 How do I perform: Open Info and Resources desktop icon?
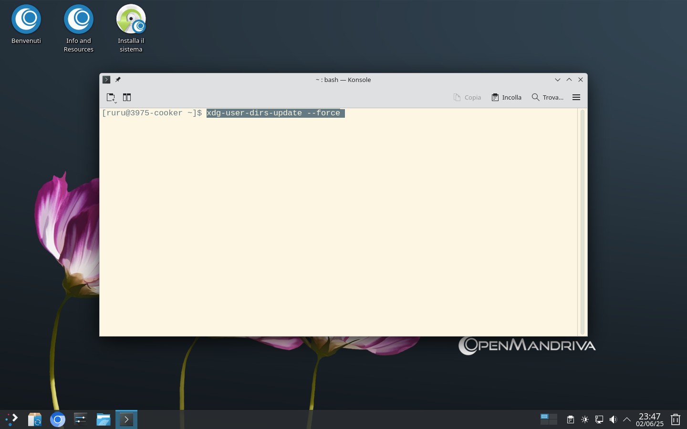pyautogui.click(x=79, y=29)
